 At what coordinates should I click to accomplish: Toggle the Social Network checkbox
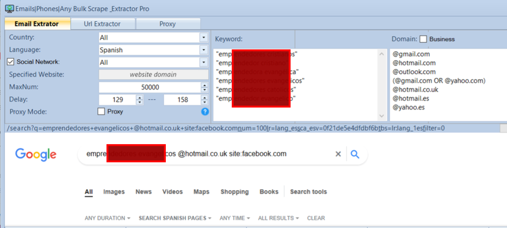point(11,62)
